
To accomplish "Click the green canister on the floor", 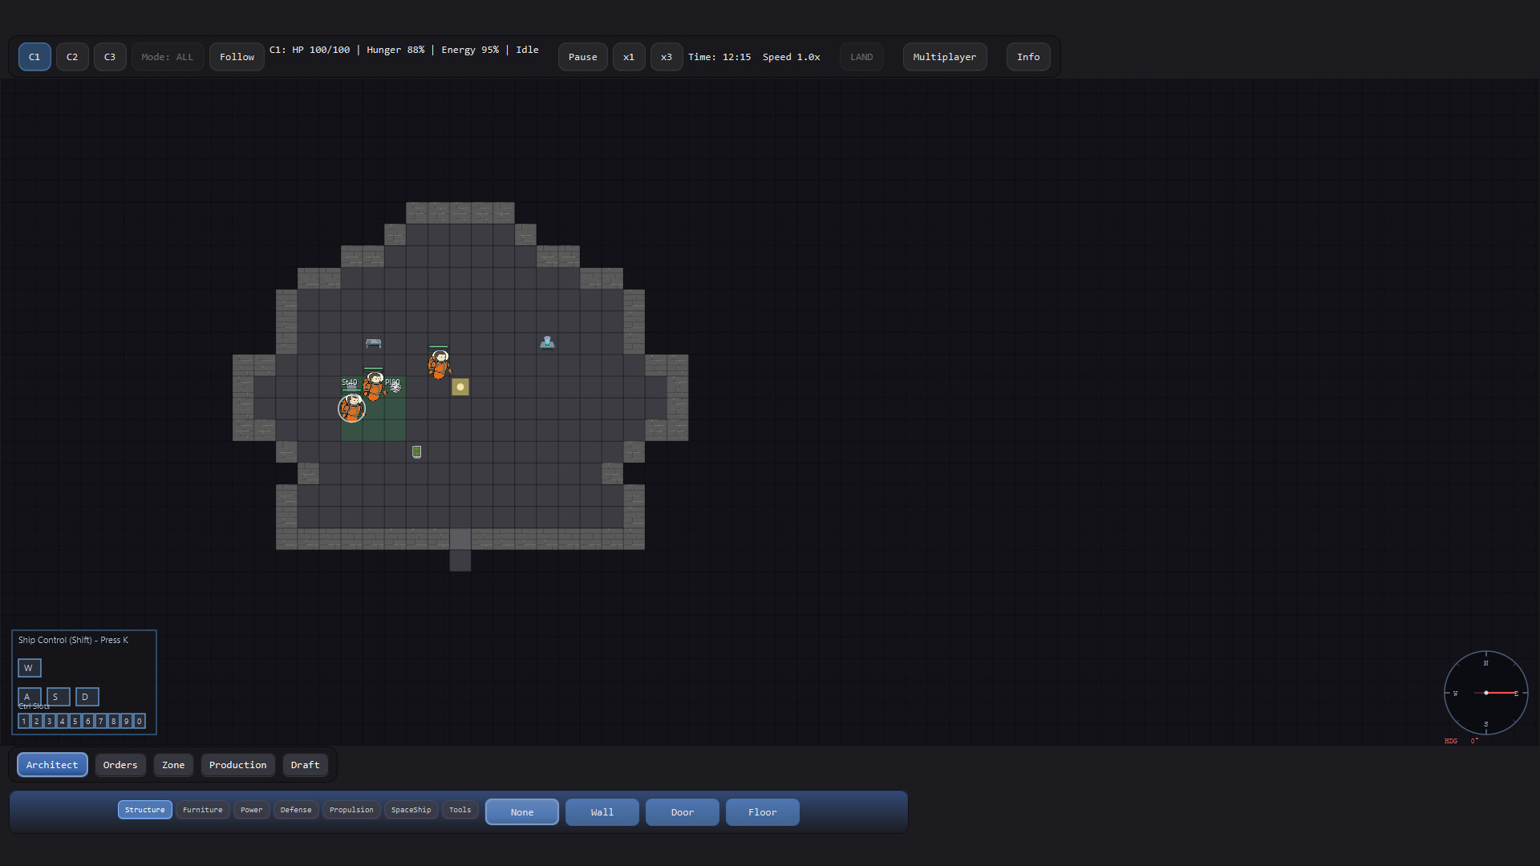I will point(416,452).
